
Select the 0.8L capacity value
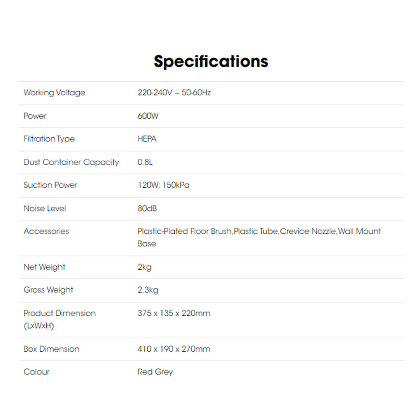point(145,162)
